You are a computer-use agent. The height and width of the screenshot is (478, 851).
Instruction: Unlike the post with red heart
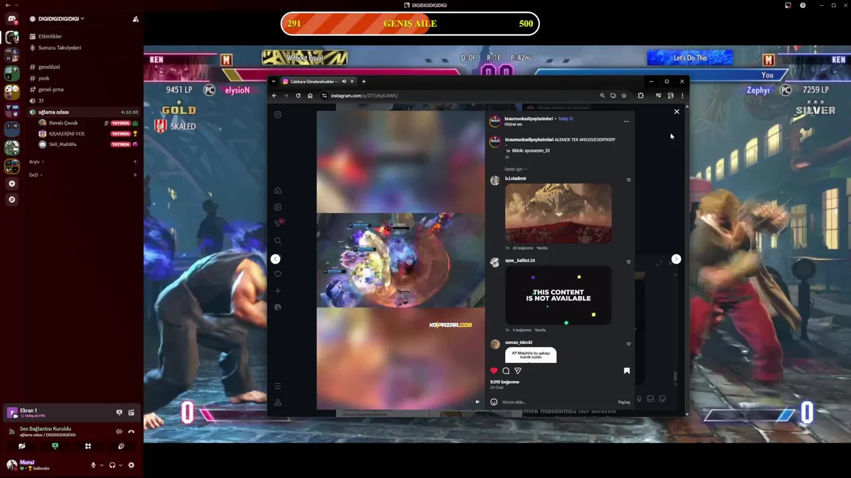(494, 370)
